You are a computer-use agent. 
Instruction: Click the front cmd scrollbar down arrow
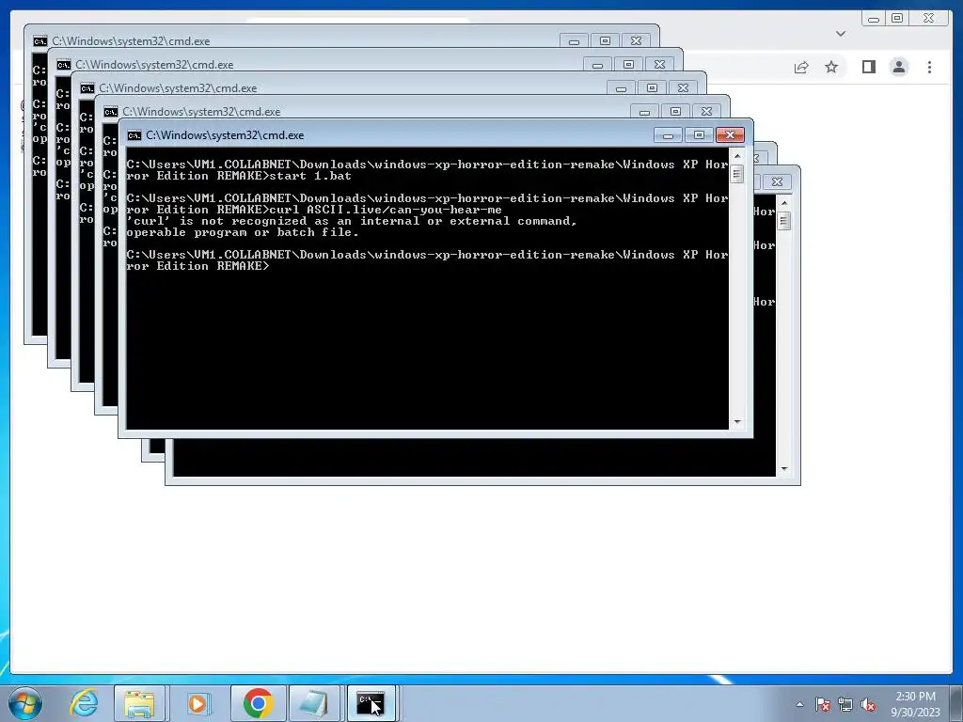737,422
